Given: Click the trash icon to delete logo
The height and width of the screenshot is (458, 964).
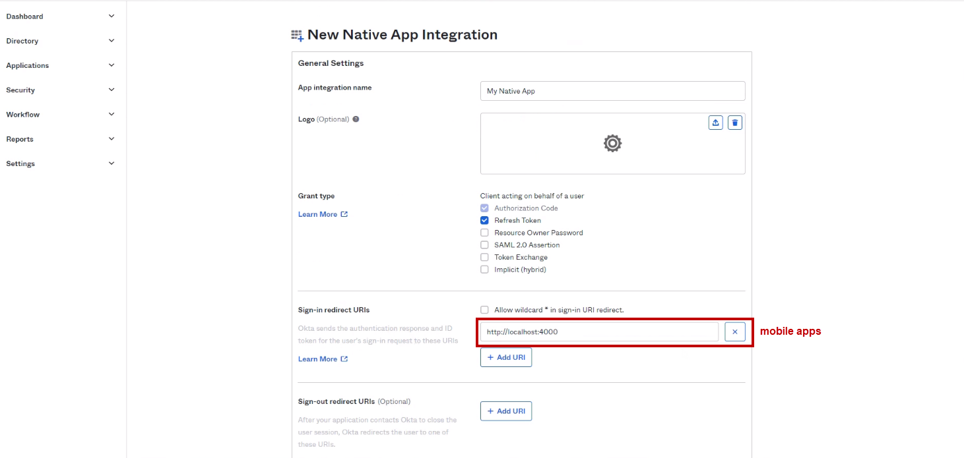Looking at the screenshot, I should coord(734,123).
